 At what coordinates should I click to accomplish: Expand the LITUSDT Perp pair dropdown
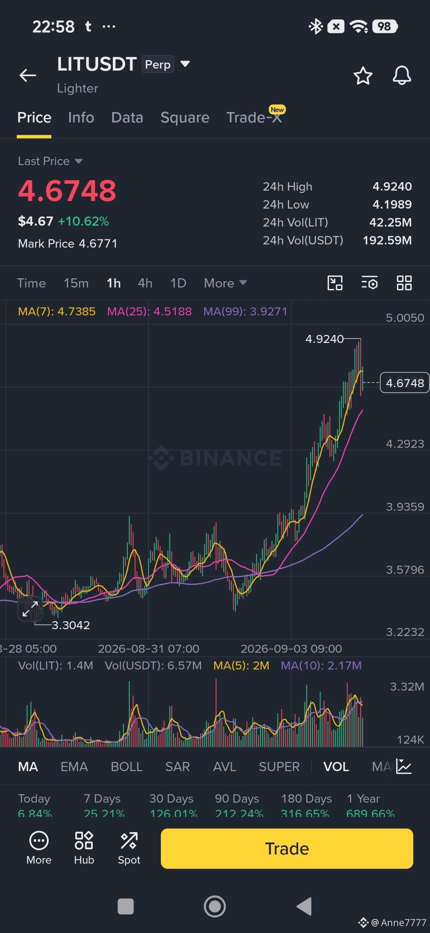pyautogui.click(x=185, y=64)
